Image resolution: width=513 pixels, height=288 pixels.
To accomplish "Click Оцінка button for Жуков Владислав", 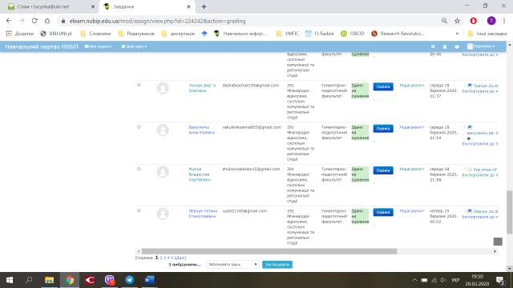I will tap(383, 170).
